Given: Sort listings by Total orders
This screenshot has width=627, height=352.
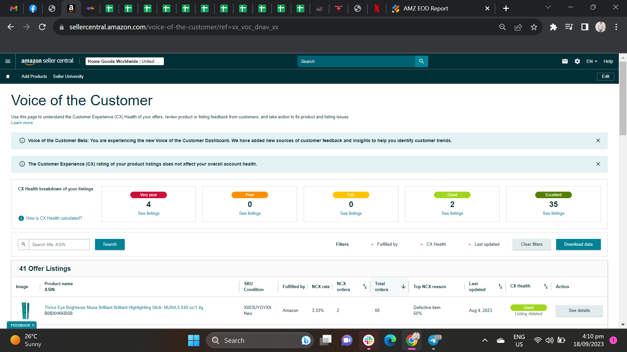Looking at the screenshot, I should [403, 286].
